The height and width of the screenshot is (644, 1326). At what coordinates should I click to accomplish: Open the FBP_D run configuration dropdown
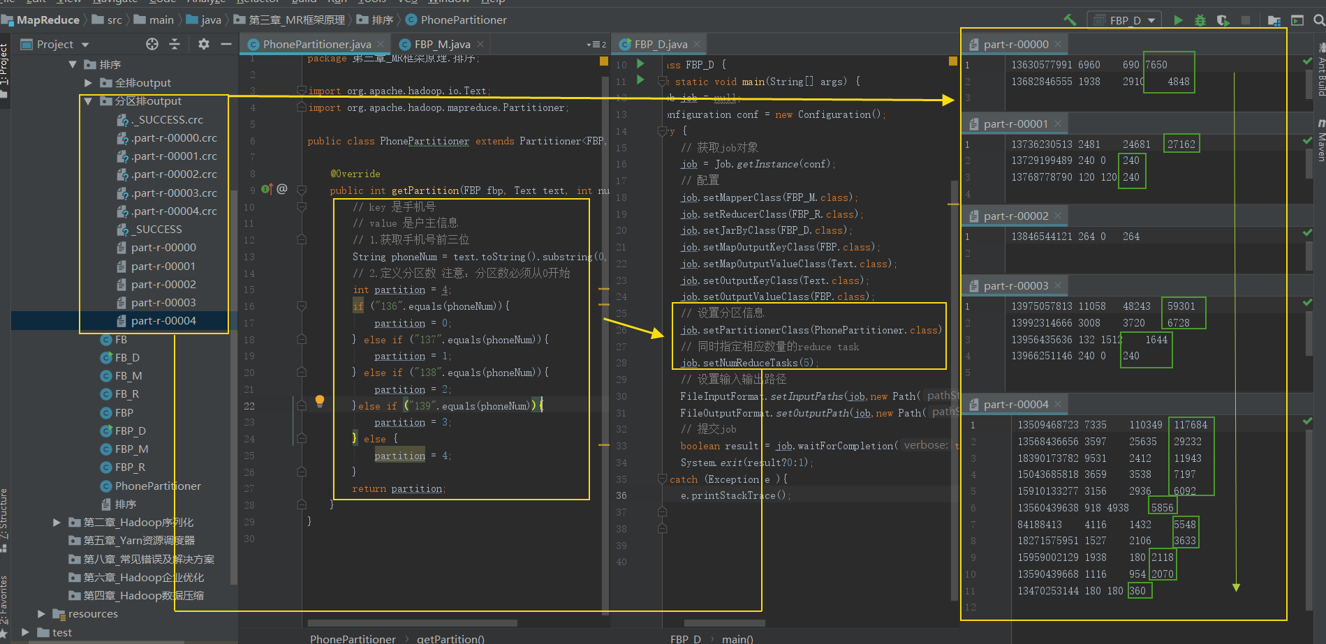1125,20
